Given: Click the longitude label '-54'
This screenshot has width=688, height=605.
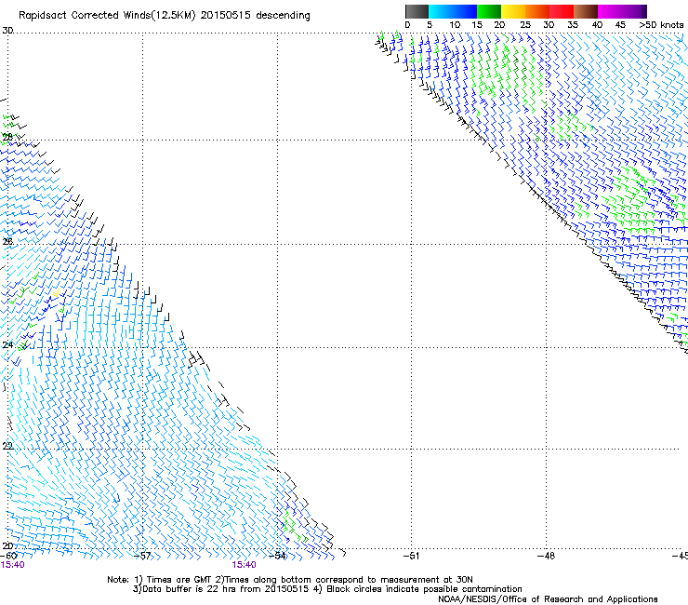Looking at the screenshot, I should (277, 556).
